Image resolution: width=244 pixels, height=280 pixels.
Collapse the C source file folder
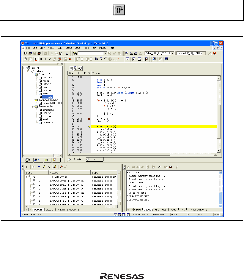[32, 74]
